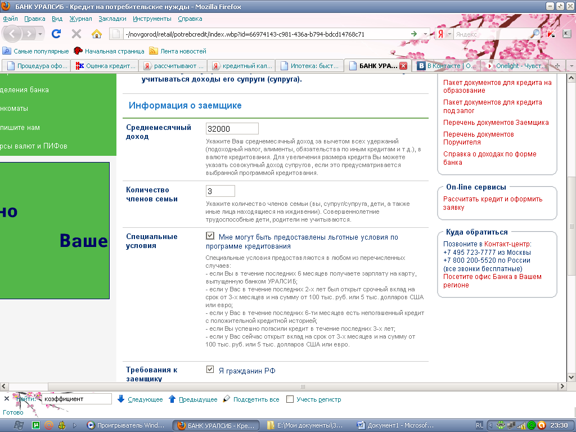Open the Самые популярные bookmark folder
Image resolution: width=576 pixels, height=432 pixels.
(x=35, y=51)
